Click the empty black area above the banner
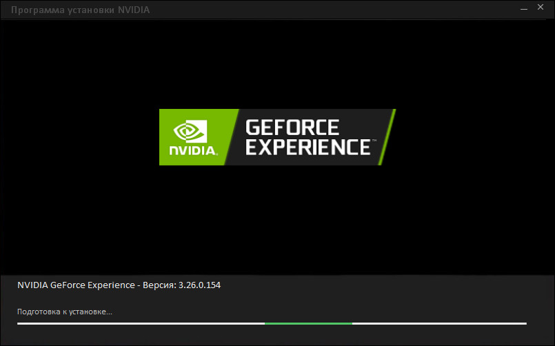The height and width of the screenshot is (346, 555). click(277, 63)
